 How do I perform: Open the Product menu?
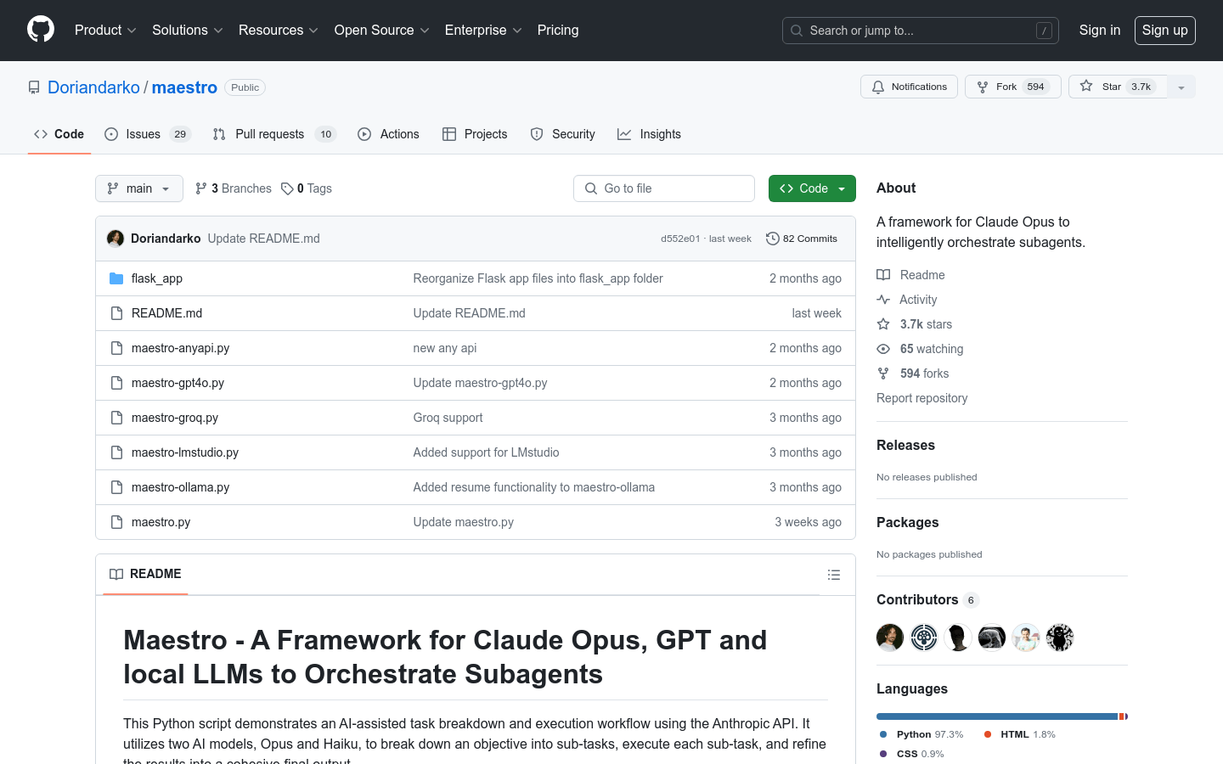click(105, 31)
